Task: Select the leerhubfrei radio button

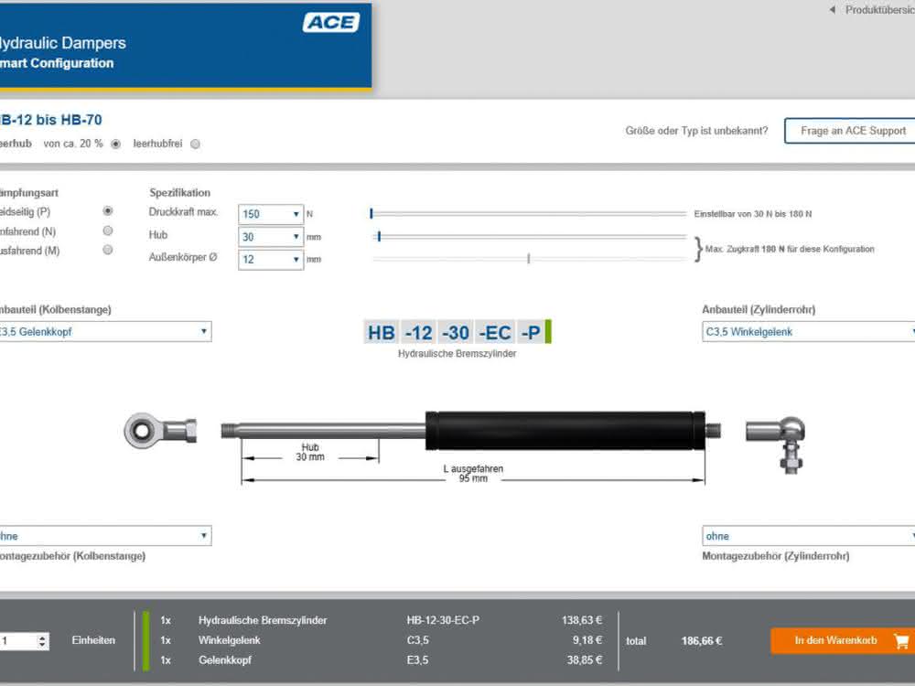Action: [196, 145]
